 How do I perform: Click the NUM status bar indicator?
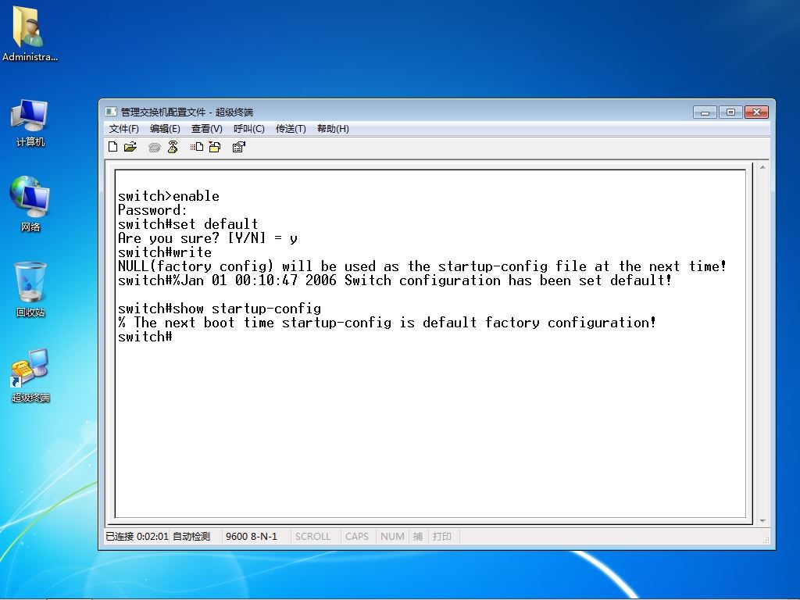pyautogui.click(x=392, y=536)
